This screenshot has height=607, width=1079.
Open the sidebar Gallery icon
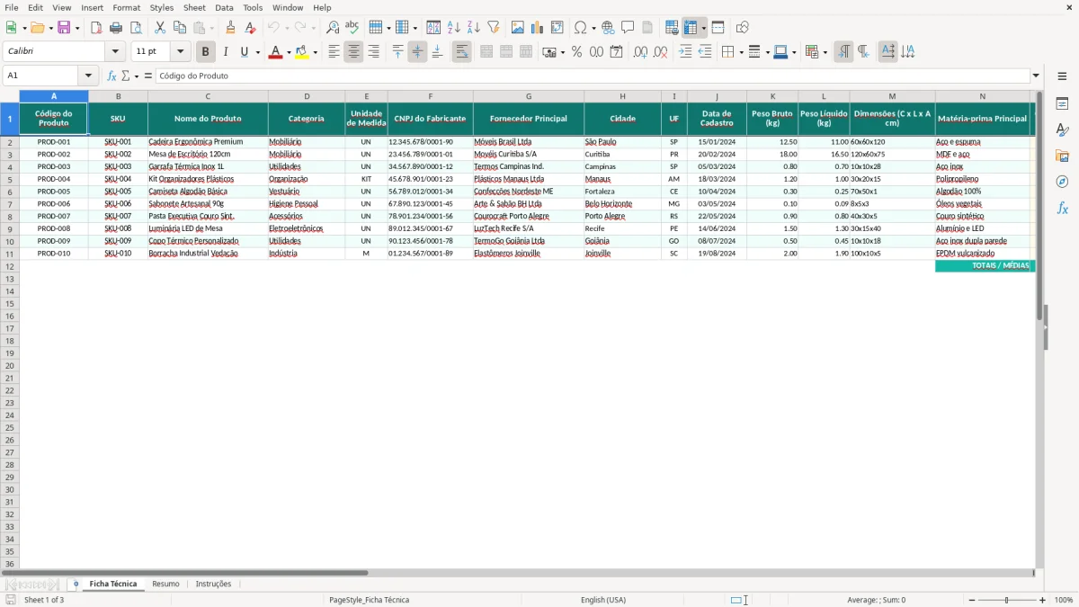pos(1062,156)
